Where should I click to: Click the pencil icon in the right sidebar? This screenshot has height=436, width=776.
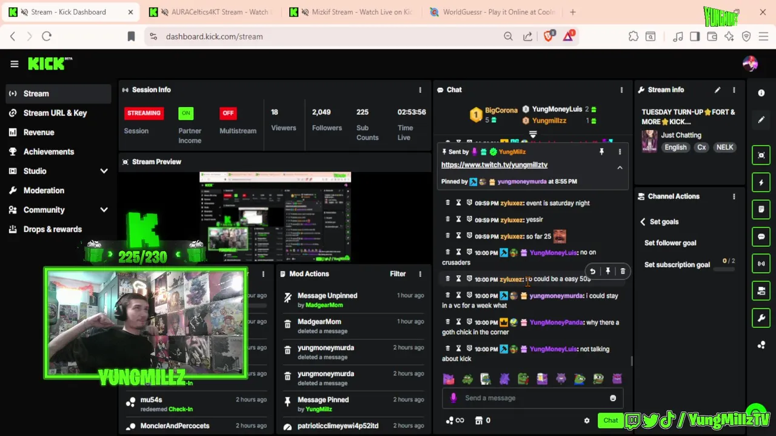[x=761, y=120]
